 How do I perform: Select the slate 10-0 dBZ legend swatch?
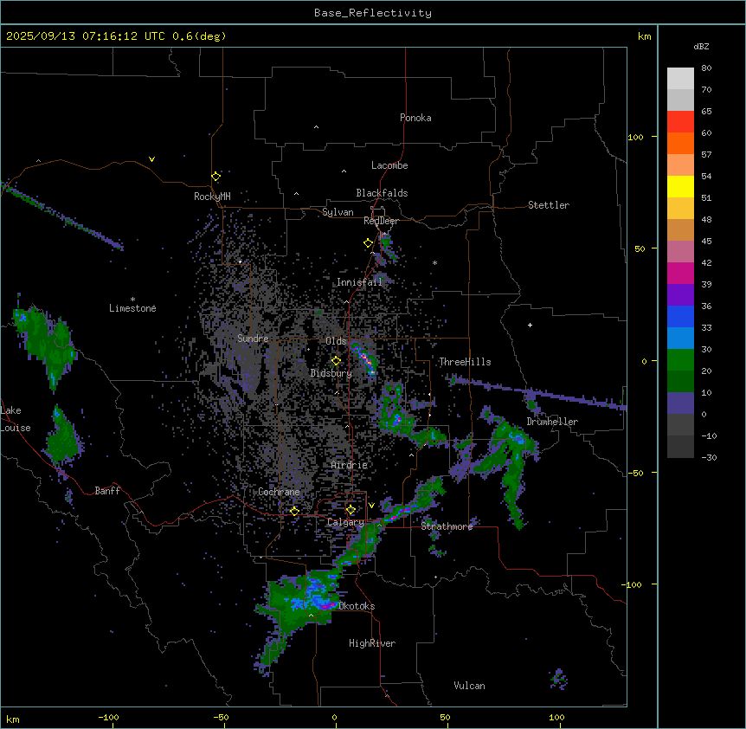(x=680, y=403)
